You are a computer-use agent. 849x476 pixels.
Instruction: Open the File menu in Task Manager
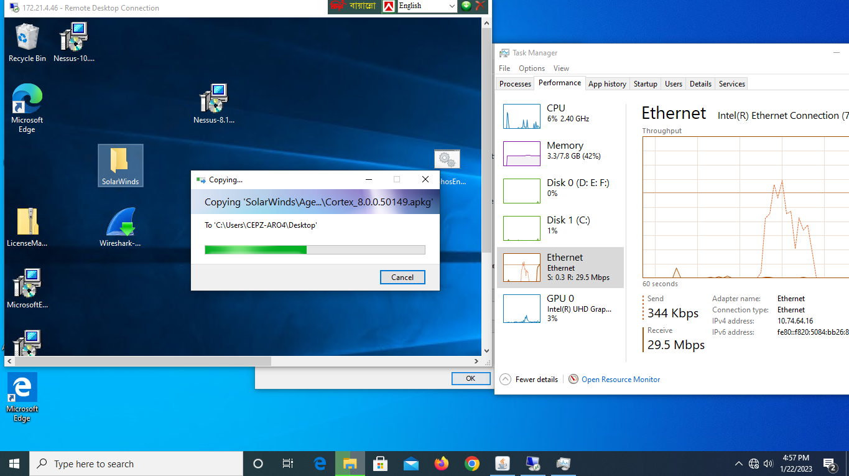[x=504, y=68]
